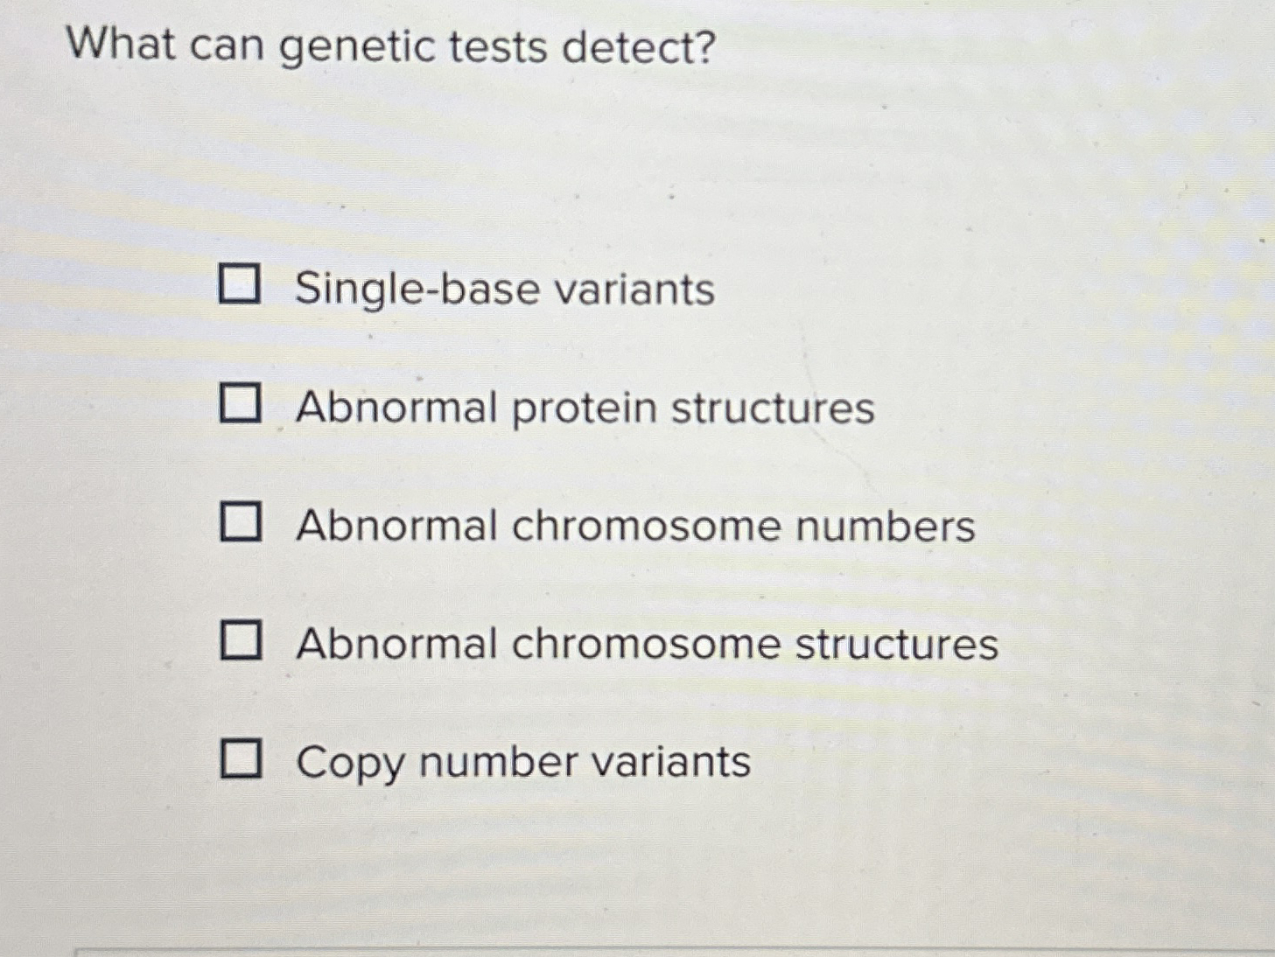Click the Copy number variants label text
The height and width of the screenshot is (957, 1275).
click(x=522, y=761)
